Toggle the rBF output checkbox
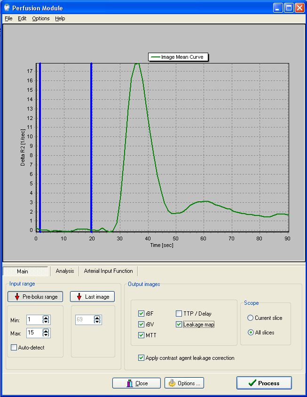This screenshot has height=397, width=307. 141,313
